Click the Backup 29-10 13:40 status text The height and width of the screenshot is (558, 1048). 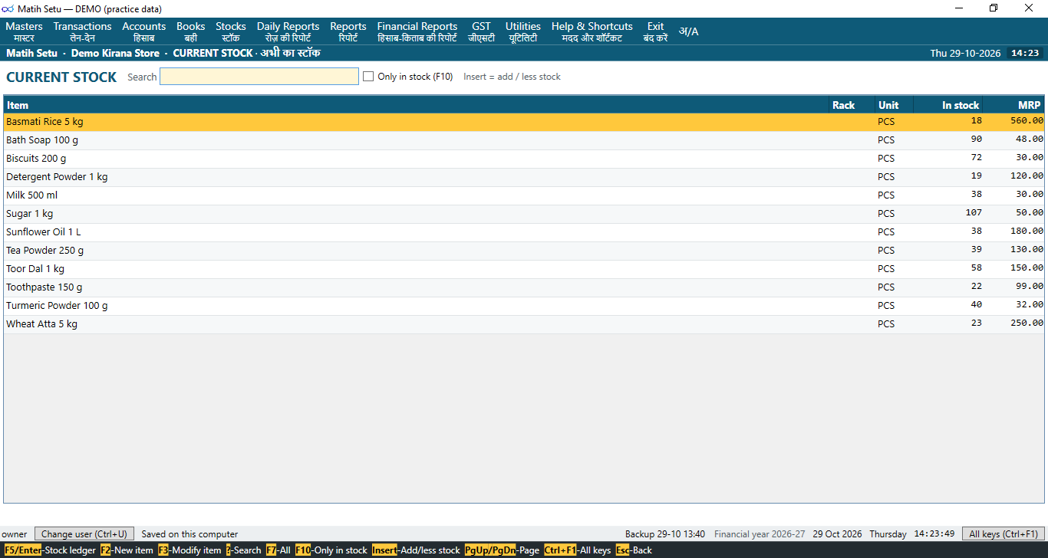(x=665, y=534)
